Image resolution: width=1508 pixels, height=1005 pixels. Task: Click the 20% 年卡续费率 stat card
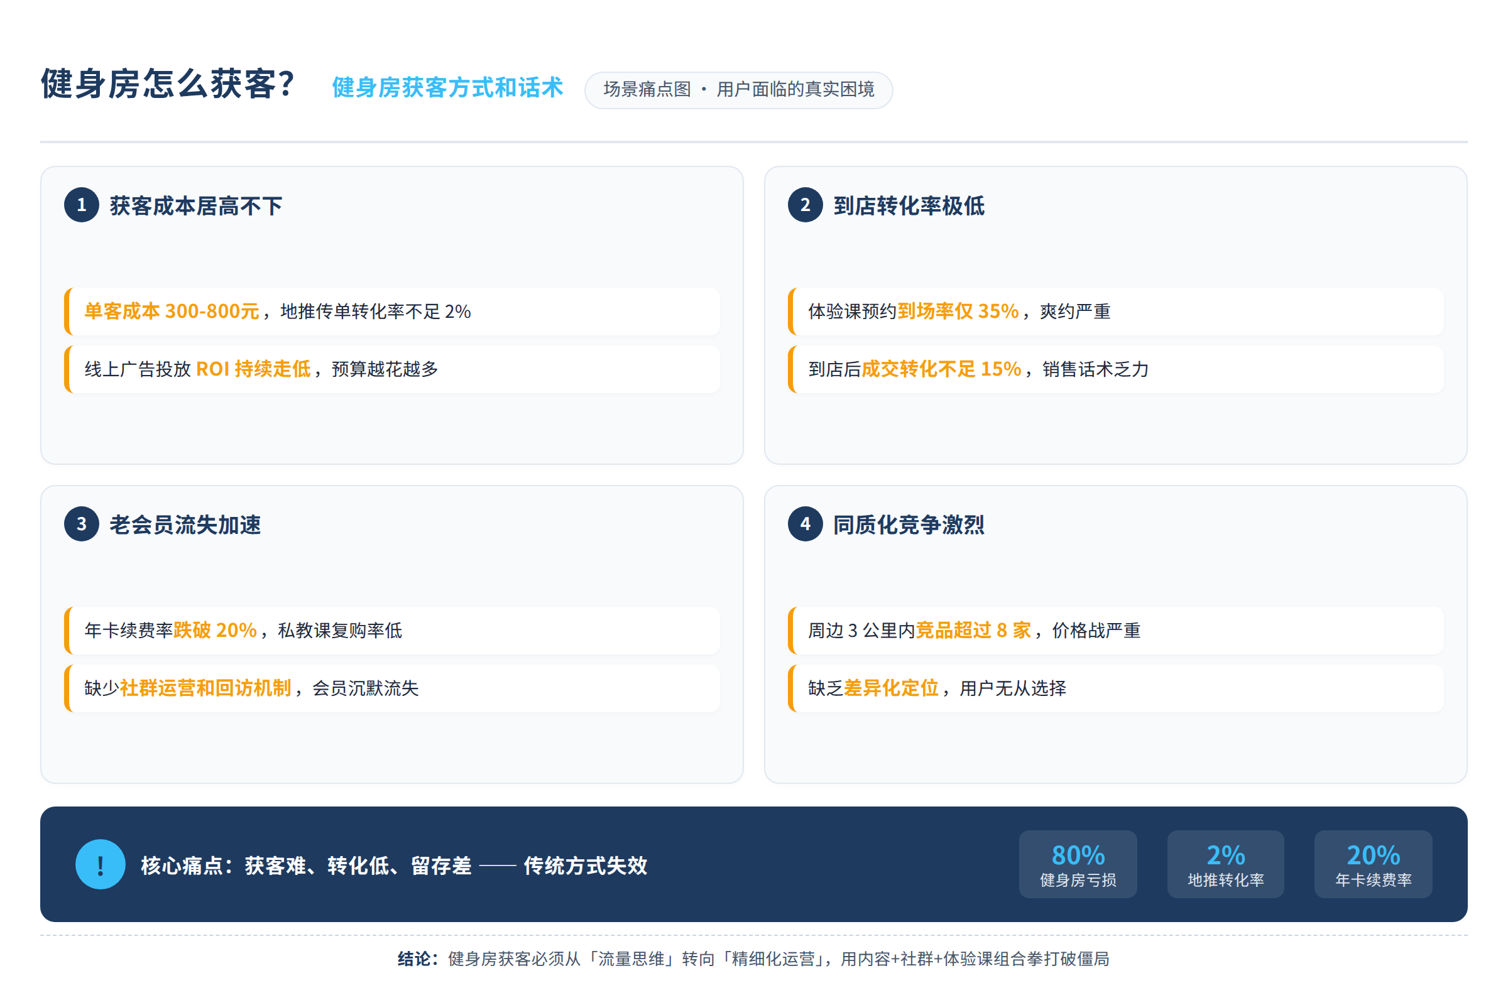click(x=1374, y=865)
